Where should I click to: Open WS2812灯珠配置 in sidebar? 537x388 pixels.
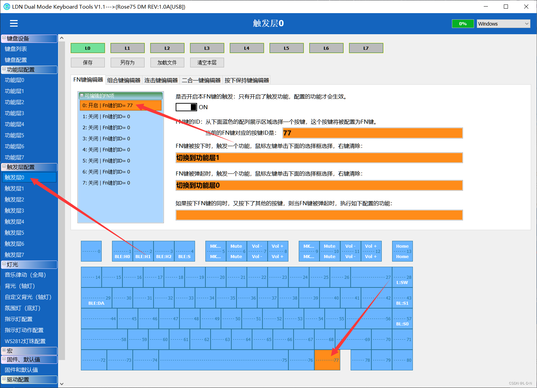click(29, 341)
